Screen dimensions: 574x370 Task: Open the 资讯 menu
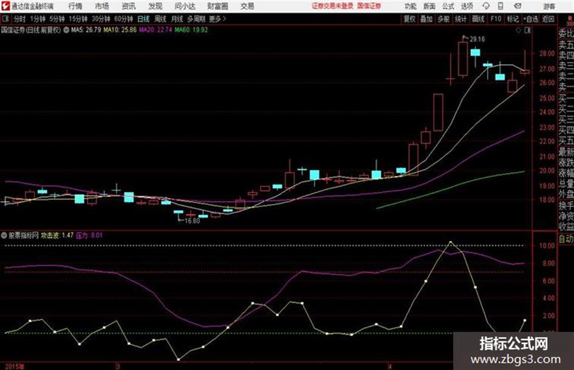(129, 6)
